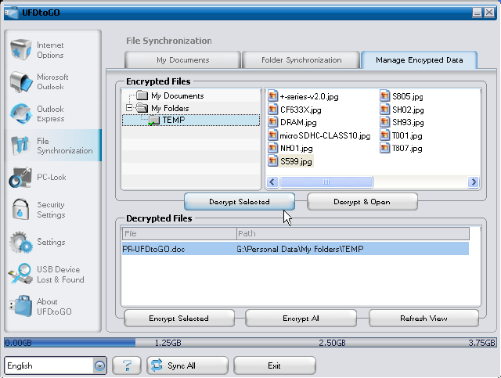The image size is (501, 378).
Task: Click the Decrypt & Open button
Action: pos(362,202)
